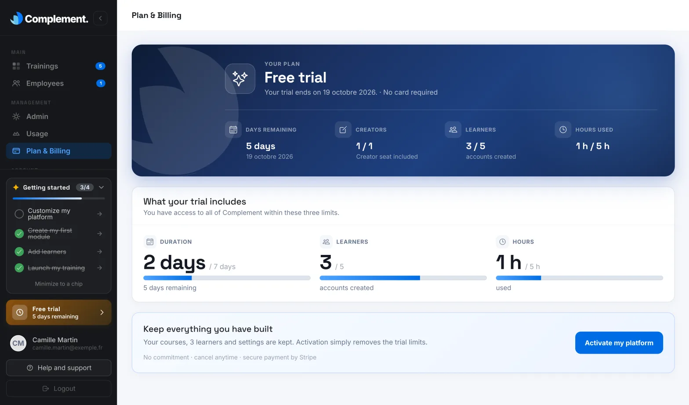Click the Days Remaining calendar icon

point(233,130)
